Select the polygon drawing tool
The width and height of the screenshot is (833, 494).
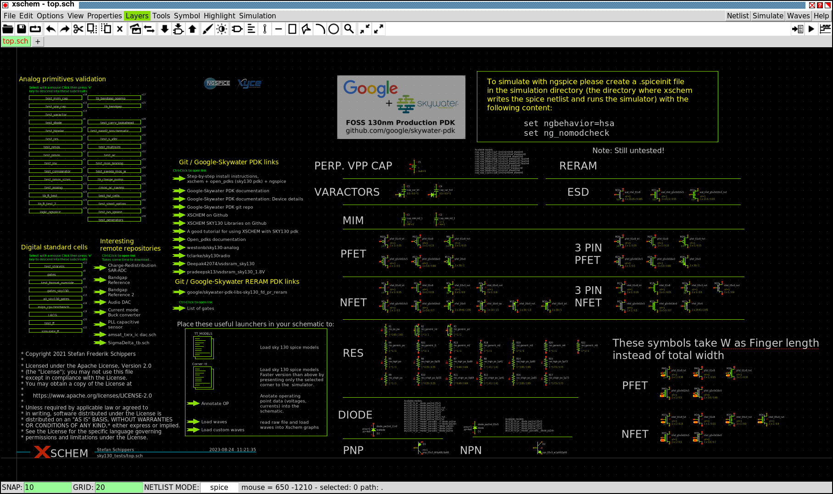tap(306, 29)
